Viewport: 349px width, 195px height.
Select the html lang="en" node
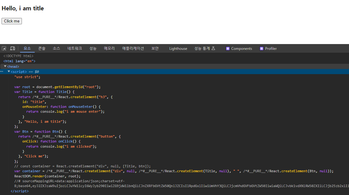tap(19, 61)
